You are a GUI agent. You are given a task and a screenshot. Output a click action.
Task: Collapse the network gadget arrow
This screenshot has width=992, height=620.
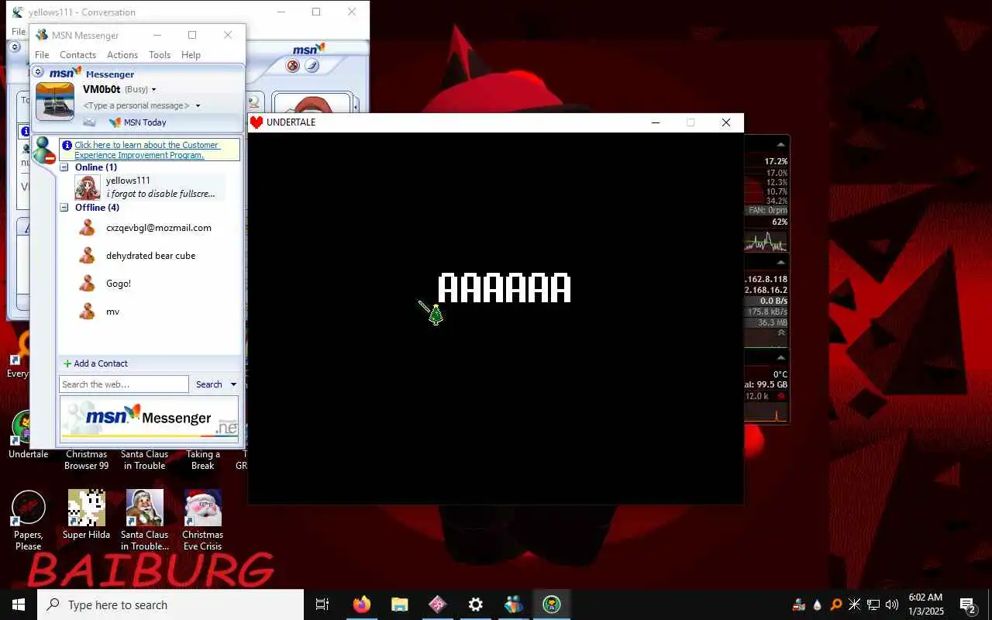[x=781, y=263]
